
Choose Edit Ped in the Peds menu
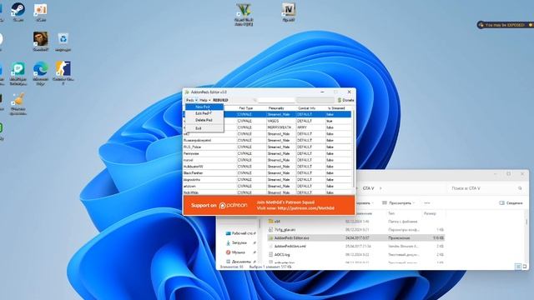coord(204,113)
